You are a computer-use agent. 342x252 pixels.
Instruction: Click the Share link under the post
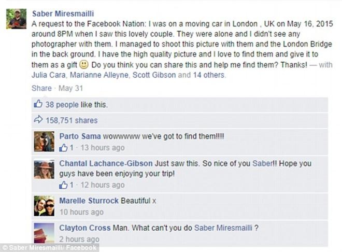[x=41, y=88]
